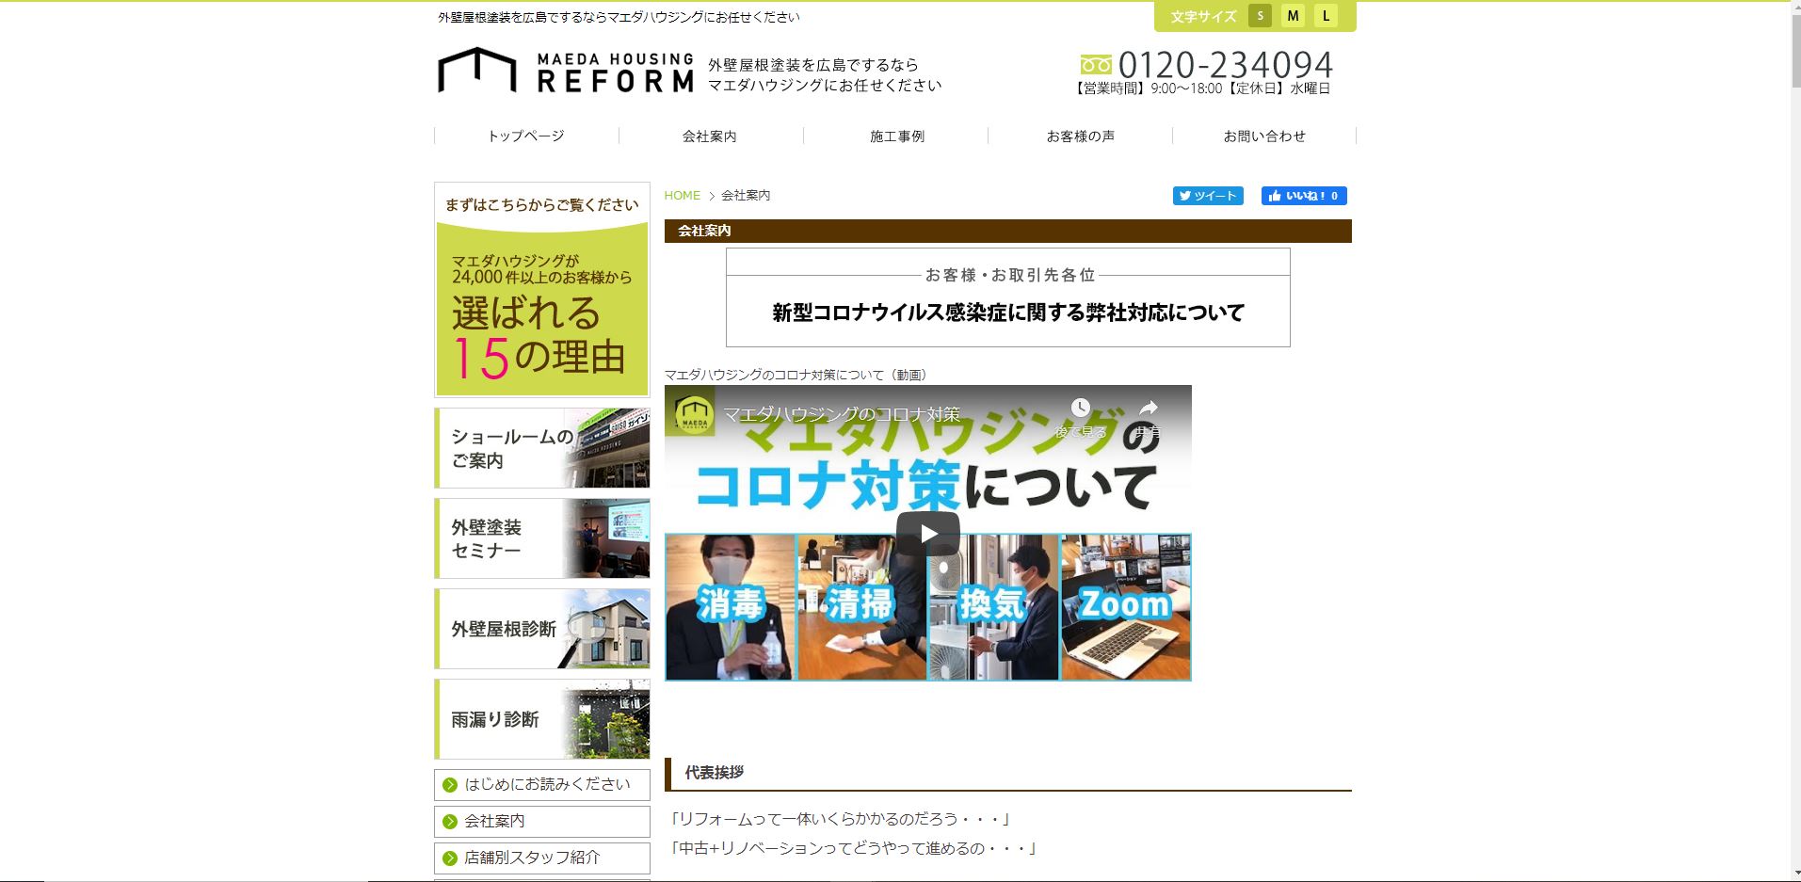Play the YouTube corona measures video
The height and width of the screenshot is (882, 1801).
pyautogui.click(x=928, y=534)
